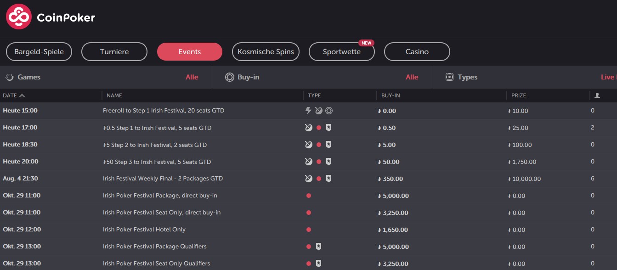Click the lightning bolt icon on Freeroll row

pos(309,111)
